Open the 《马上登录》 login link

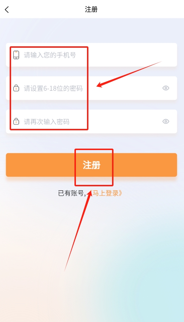(x=106, y=193)
